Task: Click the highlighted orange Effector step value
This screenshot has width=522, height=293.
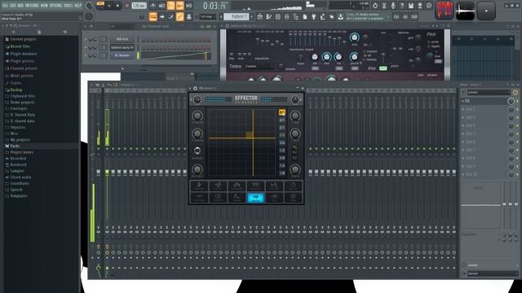Action: click(x=282, y=112)
